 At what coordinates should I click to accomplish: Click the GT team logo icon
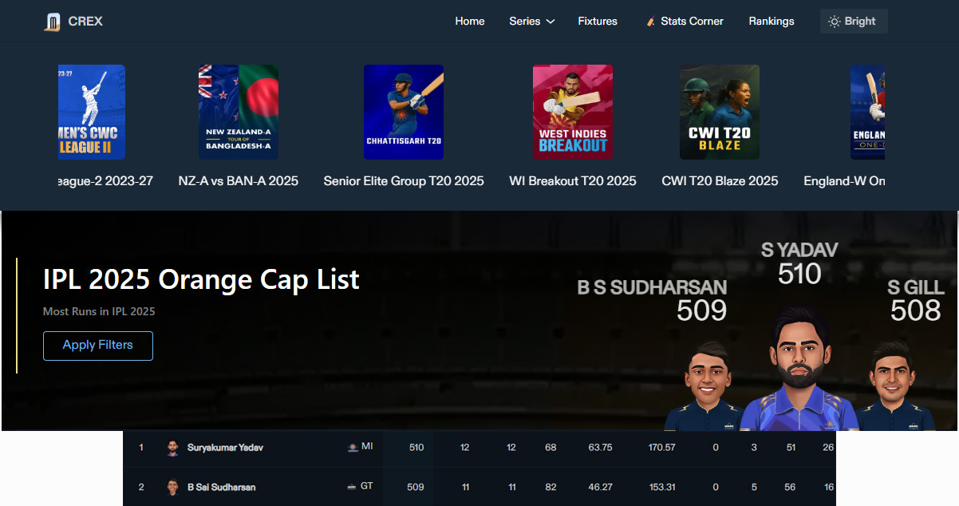pyautogui.click(x=353, y=487)
